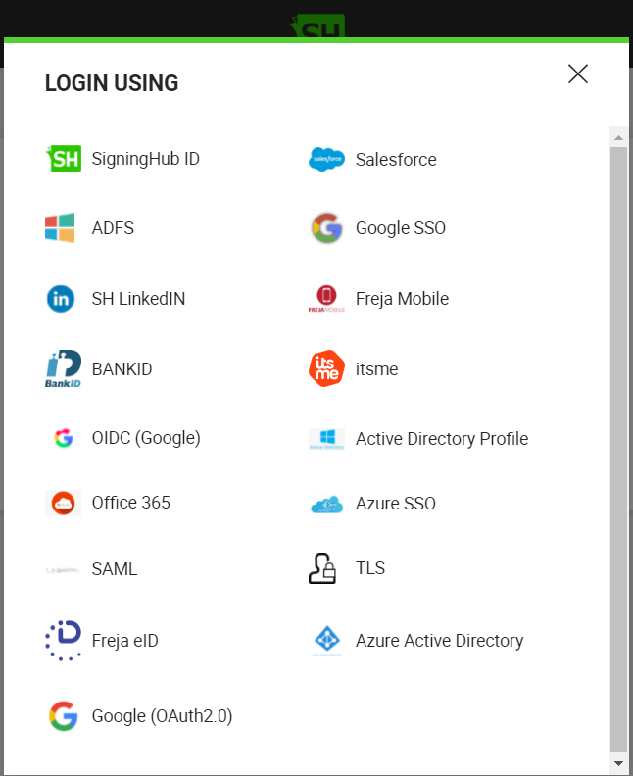Click the faint SAML logo icon

(63, 570)
